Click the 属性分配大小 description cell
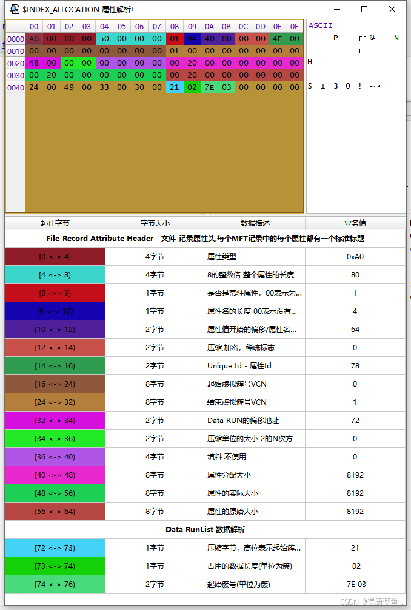Image resolution: width=411 pixels, height=610 pixels. pyautogui.click(x=255, y=475)
